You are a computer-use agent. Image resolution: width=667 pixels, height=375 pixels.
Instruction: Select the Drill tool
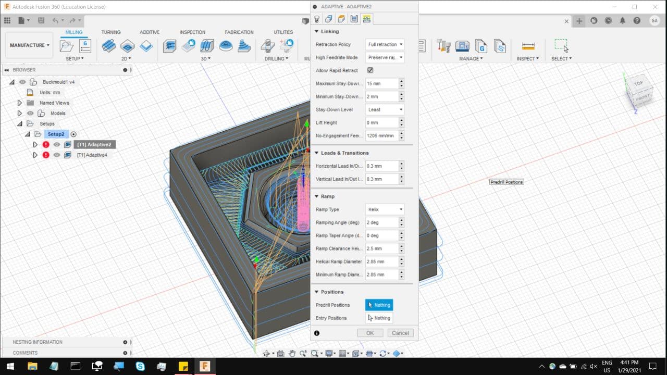tap(267, 46)
